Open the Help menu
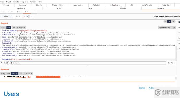 tap(40, 2)
